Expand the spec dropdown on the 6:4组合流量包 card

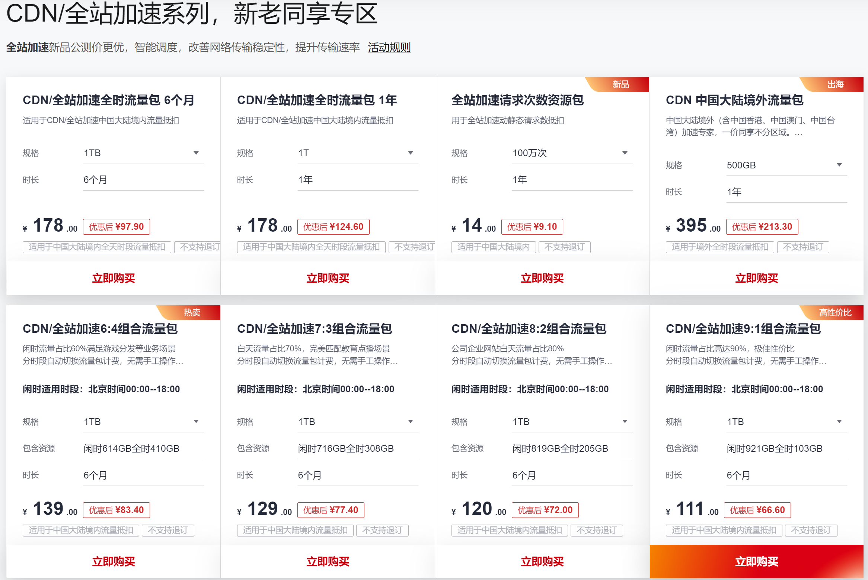143,422
